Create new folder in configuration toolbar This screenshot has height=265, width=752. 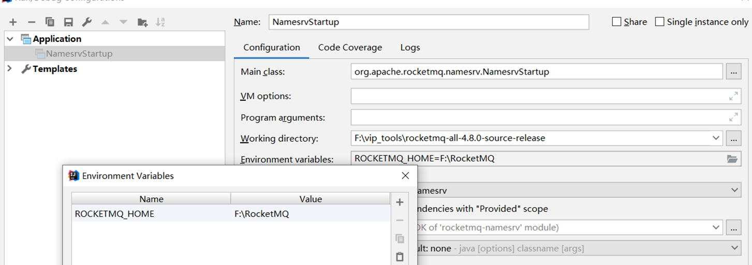142,22
